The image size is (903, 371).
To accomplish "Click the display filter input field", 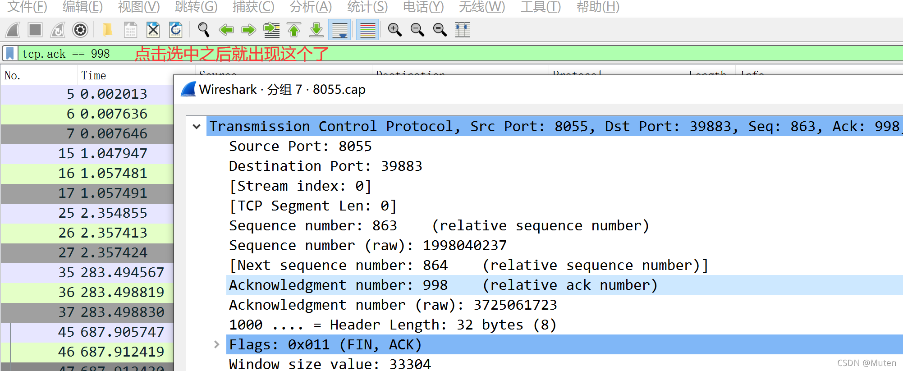I will (x=460, y=54).
